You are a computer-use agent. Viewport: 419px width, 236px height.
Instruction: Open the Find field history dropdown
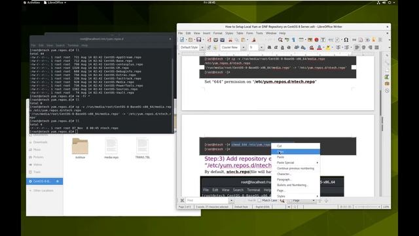pyautogui.click(x=231, y=201)
